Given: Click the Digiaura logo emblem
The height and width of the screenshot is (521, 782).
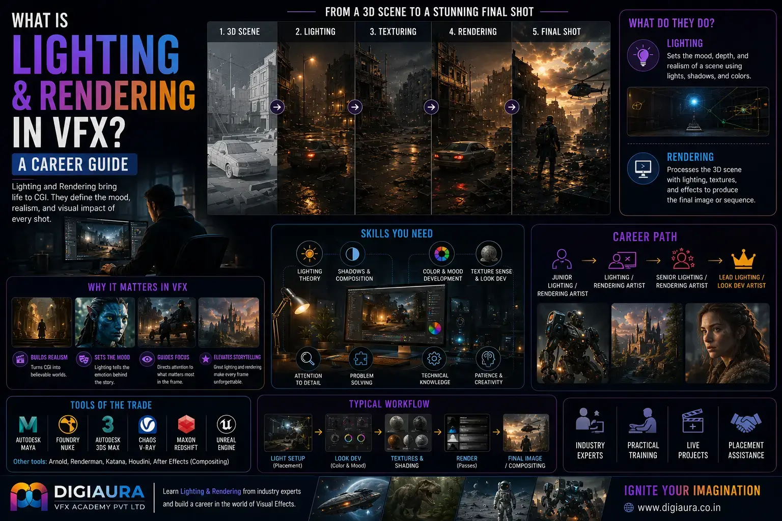Looking at the screenshot, I should pos(29,497).
